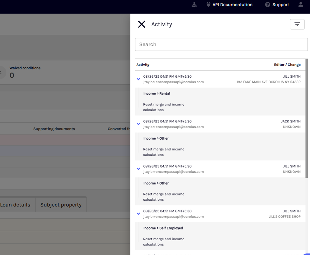The image size is (310, 255).
Task: Click the JACK SMITH editor name
Action: click(291, 121)
